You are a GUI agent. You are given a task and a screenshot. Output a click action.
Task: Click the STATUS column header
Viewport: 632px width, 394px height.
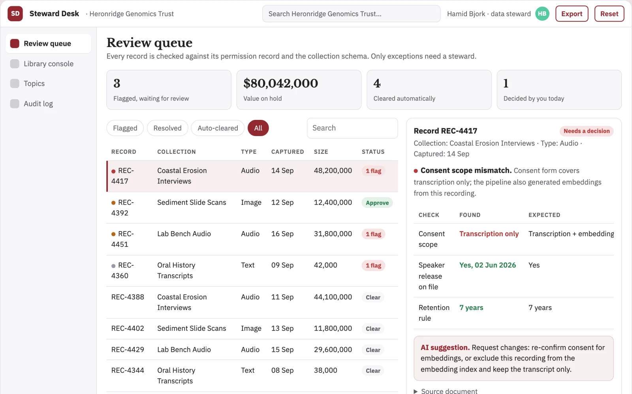(x=373, y=152)
